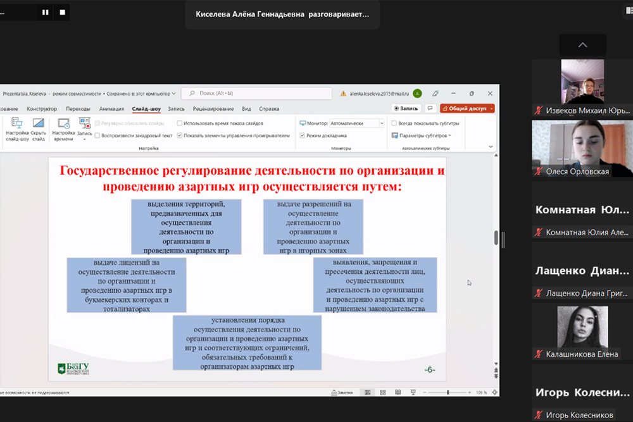Screen dimensions: 633x422
Task: Toggle Режим докладчика checkbox
Action: (x=303, y=135)
